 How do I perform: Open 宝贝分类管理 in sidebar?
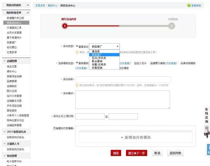coord(14,96)
